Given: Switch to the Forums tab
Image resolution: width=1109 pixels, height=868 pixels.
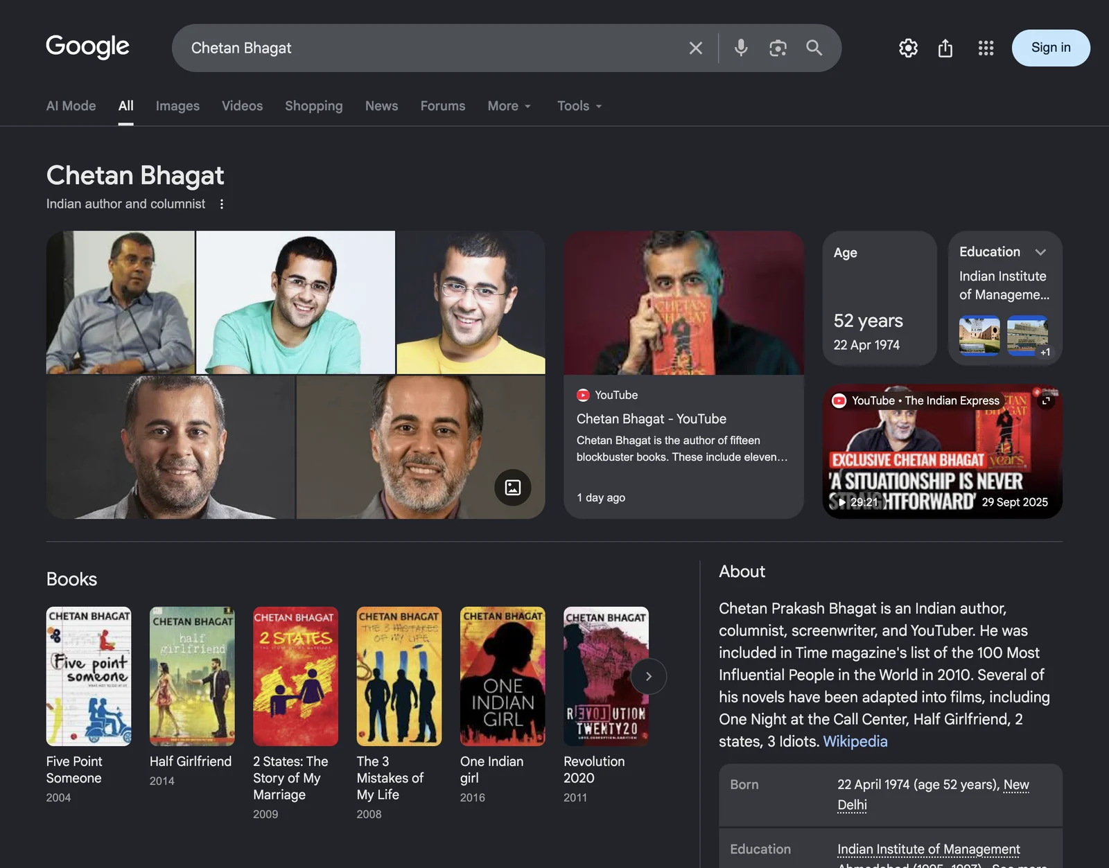Looking at the screenshot, I should [x=443, y=106].
